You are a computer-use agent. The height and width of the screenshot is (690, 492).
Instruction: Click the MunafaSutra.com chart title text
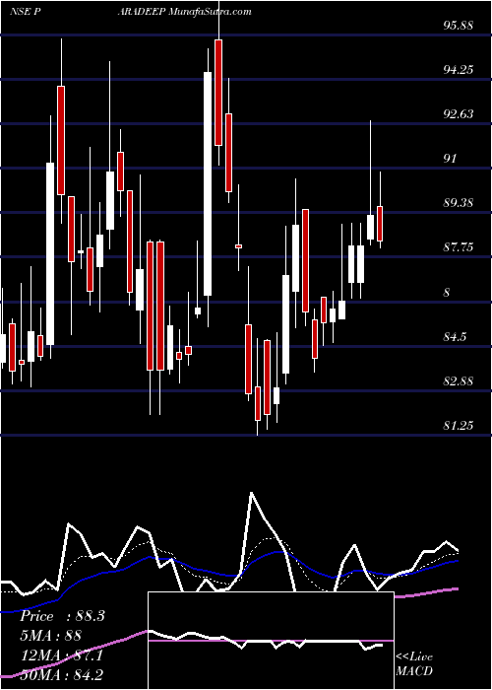(210, 12)
